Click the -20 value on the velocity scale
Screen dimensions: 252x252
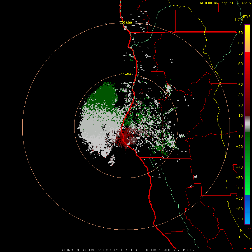pos(239,146)
